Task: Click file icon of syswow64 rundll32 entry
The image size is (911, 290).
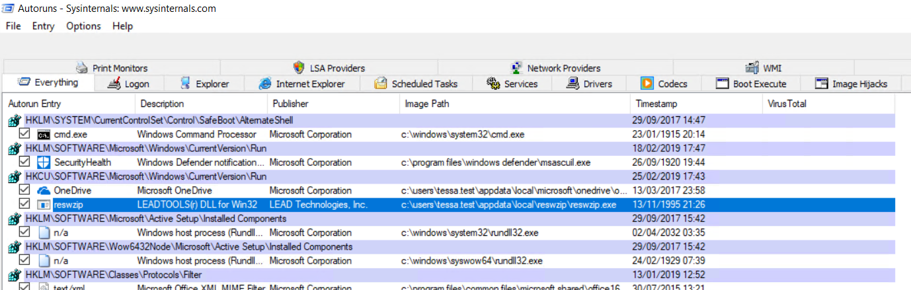Action: (44, 260)
